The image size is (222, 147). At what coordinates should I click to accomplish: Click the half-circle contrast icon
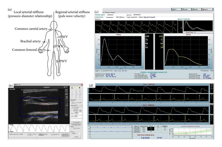(x=80, y=88)
